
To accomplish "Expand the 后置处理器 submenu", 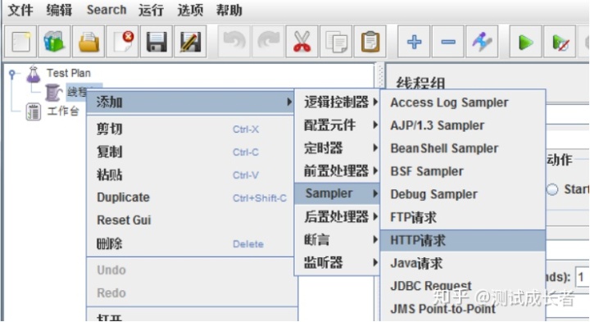I will tap(337, 216).
